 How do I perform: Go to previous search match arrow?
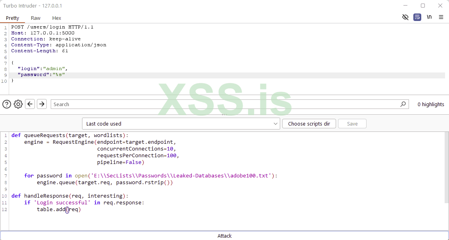30,104
